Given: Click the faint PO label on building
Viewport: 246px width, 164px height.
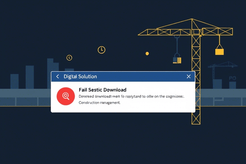Looking at the screenshot, I should click(x=233, y=78).
